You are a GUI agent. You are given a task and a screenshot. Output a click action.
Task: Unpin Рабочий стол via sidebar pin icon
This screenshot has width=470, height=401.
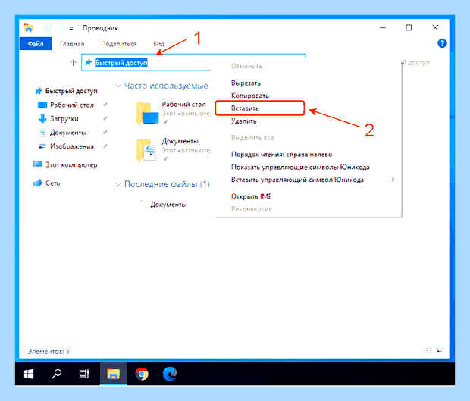point(105,105)
